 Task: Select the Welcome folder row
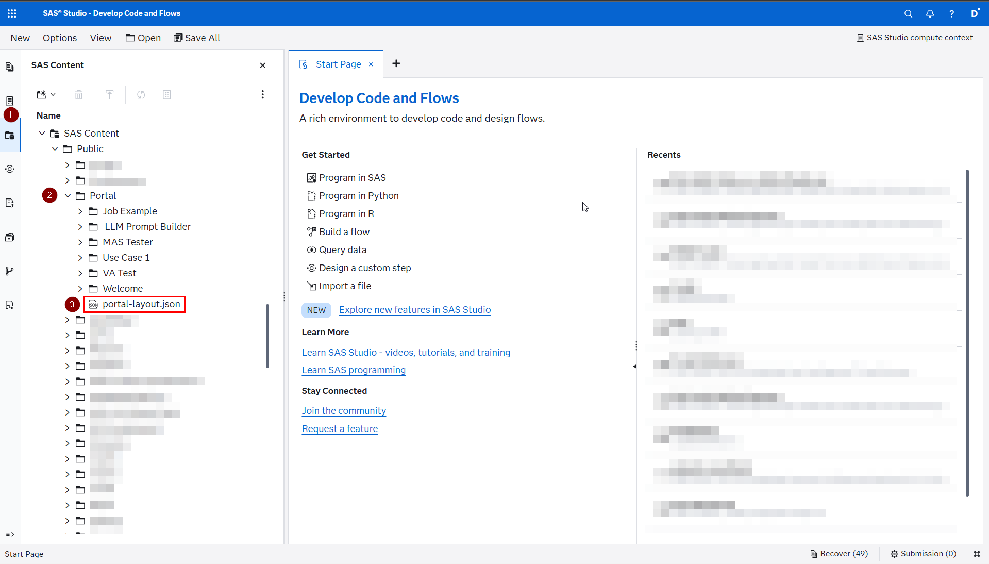123,289
